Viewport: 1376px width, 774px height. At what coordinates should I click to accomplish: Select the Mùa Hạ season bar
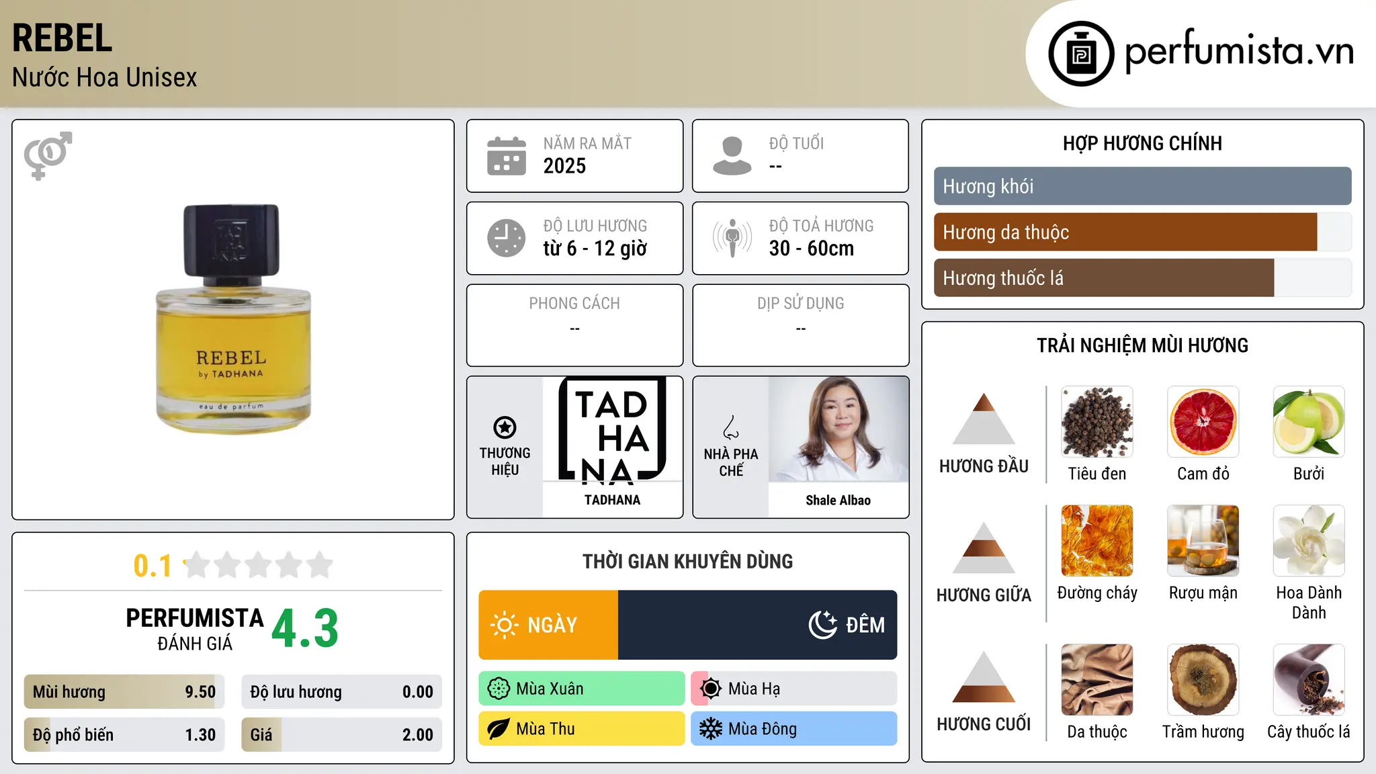pyautogui.click(x=793, y=689)
